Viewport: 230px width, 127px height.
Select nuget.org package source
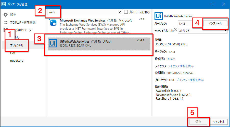click(17, 61)
